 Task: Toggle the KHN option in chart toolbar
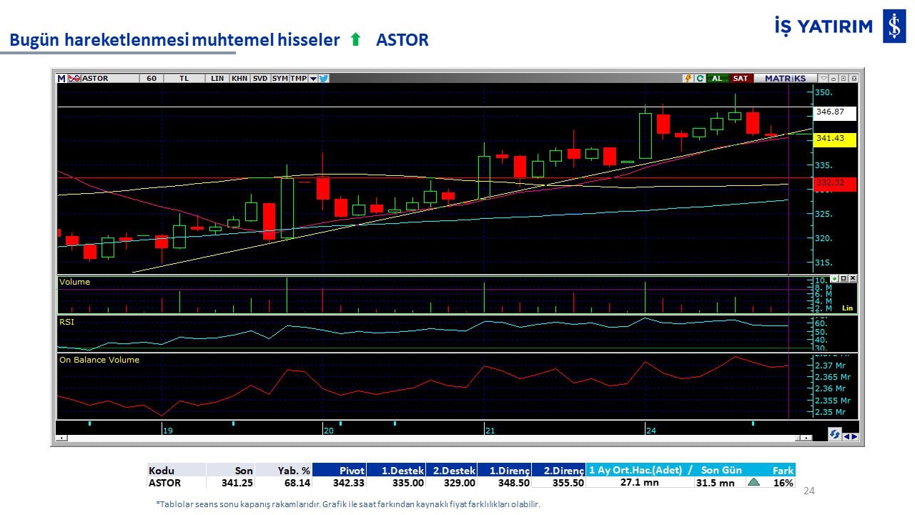(x=239, y=79)
